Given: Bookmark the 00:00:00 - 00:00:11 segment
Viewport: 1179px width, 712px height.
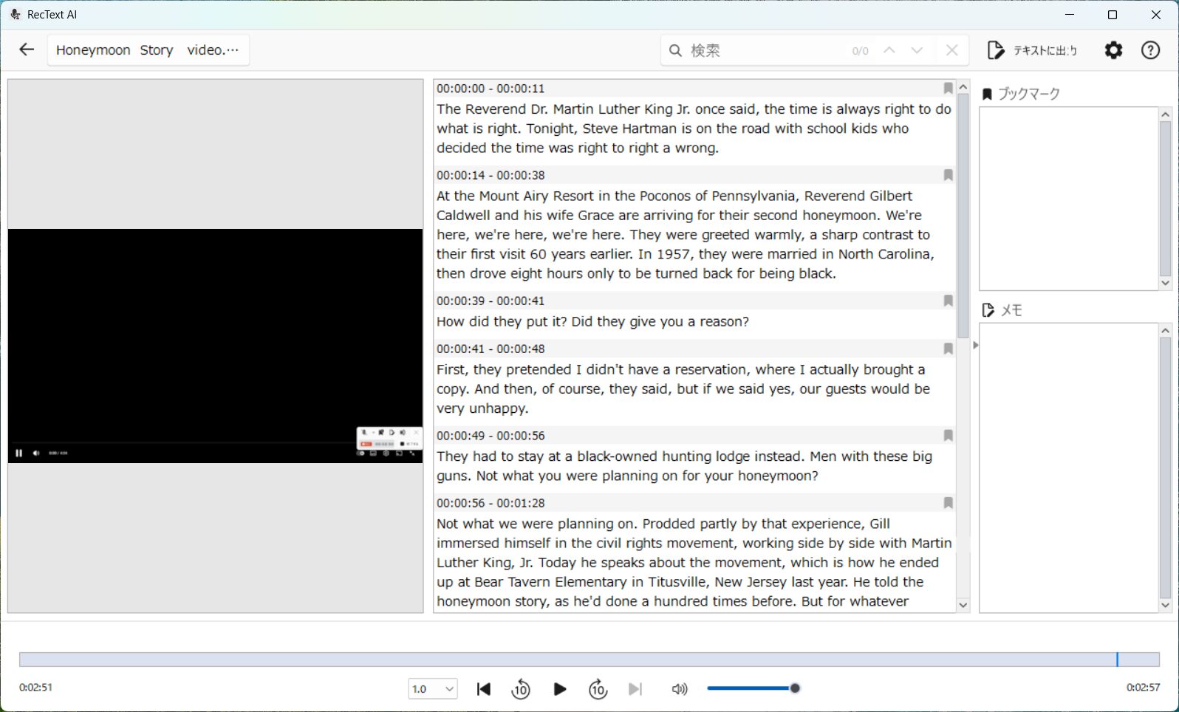Looking at the screenshot, I should pyautogui.click(x=948, y=89).
